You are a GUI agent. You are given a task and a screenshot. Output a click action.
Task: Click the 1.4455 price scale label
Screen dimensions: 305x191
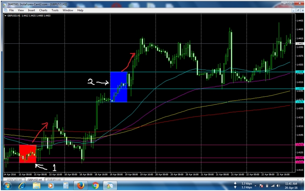tap(300, 21)
